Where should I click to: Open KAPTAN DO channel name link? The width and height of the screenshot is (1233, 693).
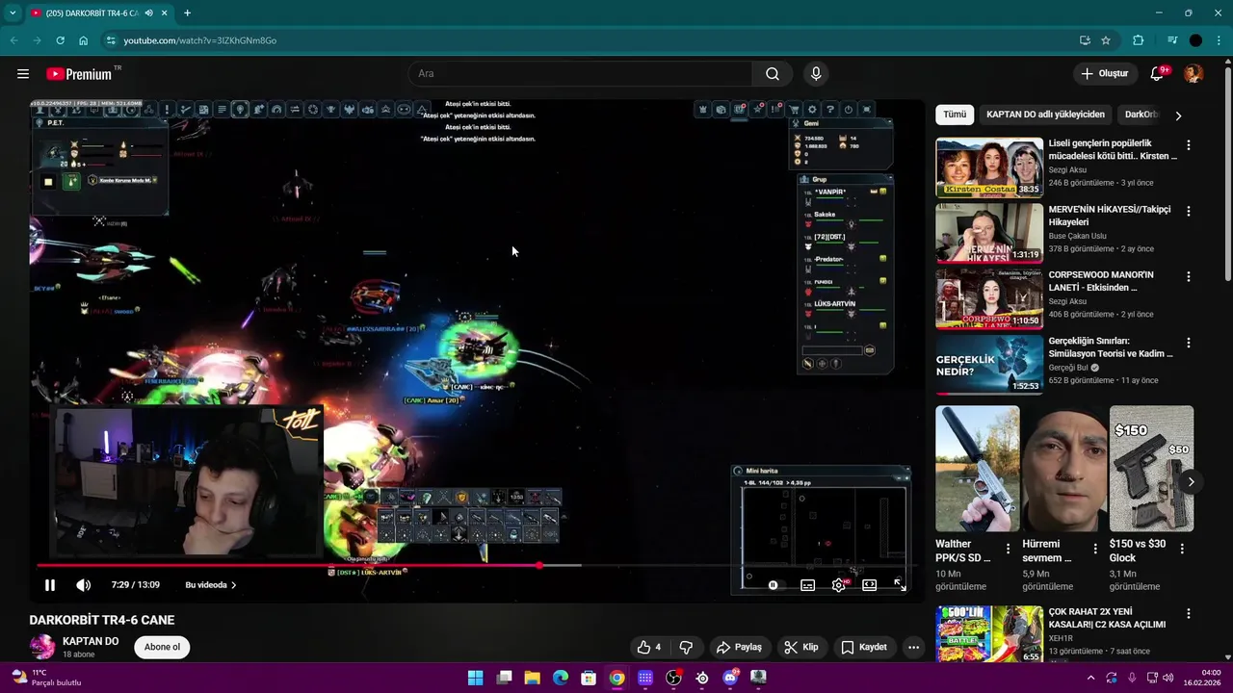pyautogui.click(x=91, y=641)
